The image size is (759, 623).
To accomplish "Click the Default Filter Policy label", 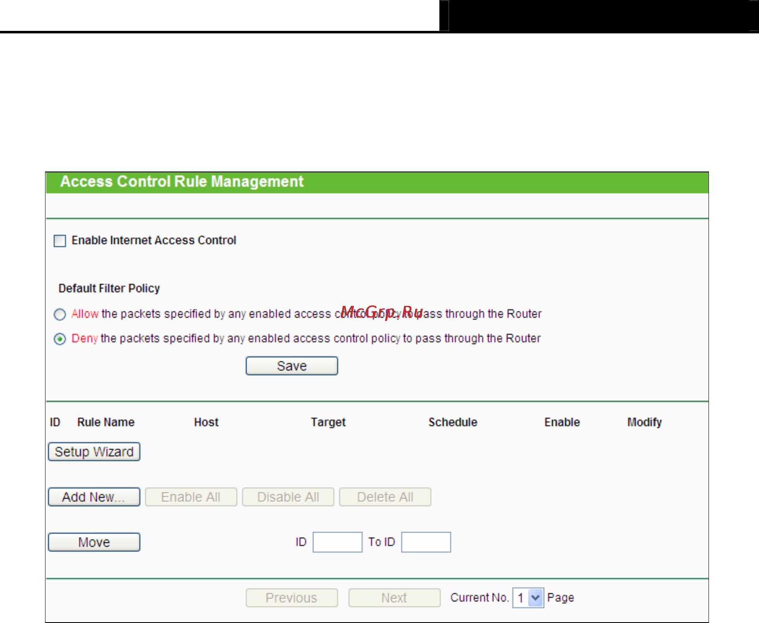I will (x=109, y=288).
